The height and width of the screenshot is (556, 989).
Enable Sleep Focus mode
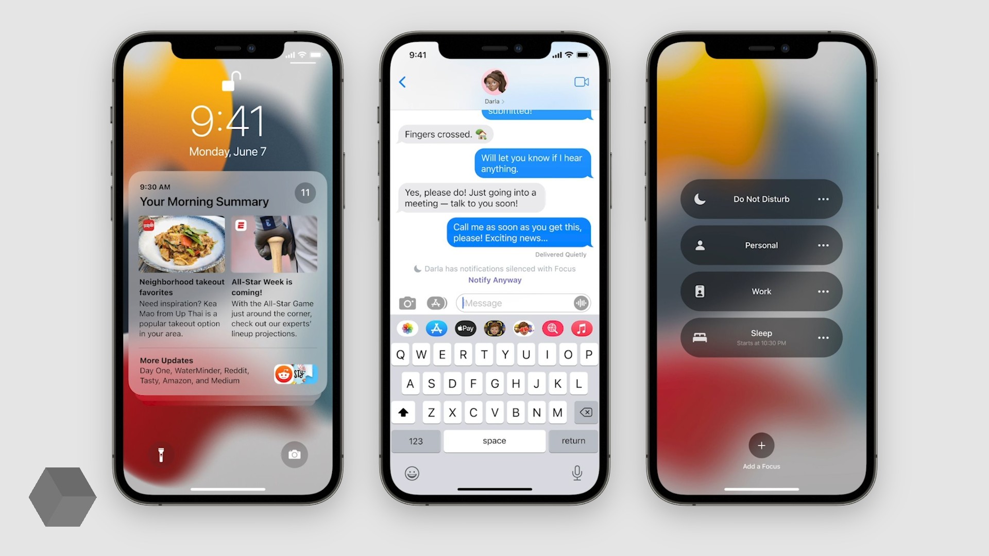pos(759,336)
